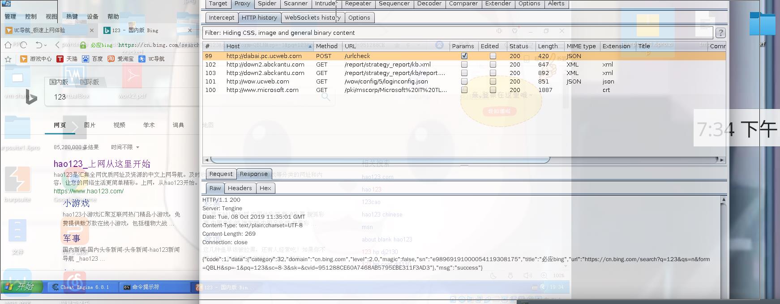Click the UC导航 tab favicon
The width and height of the screenshot is (780, 304).
(9, 30)
